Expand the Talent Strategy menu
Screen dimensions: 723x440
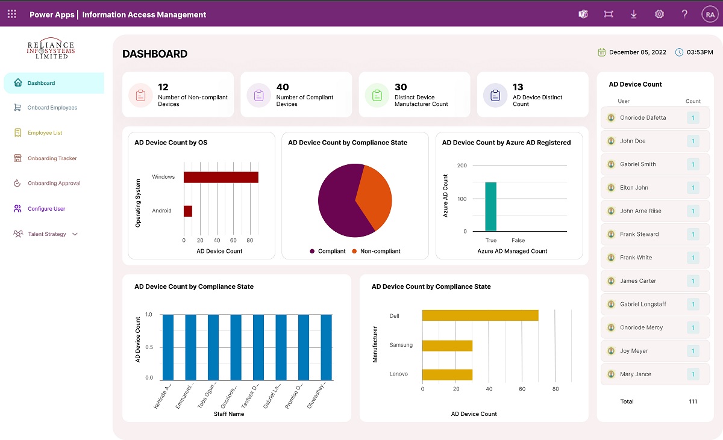click(74, 234)
